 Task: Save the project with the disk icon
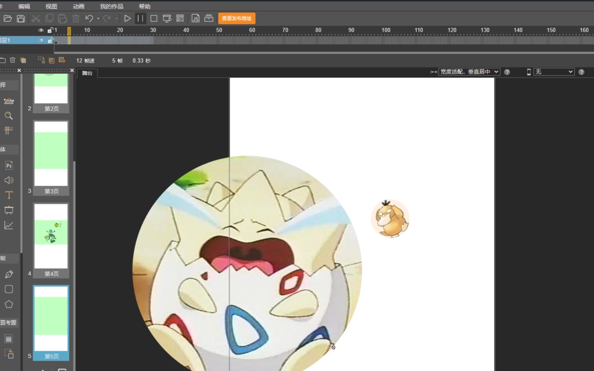pyautogui.click(x=21, y=18)
